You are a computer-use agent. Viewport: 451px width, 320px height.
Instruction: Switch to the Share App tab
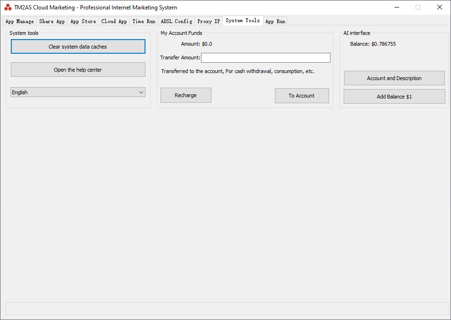click(52, 21)
